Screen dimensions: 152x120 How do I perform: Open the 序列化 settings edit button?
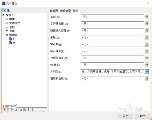coord(147,72)
